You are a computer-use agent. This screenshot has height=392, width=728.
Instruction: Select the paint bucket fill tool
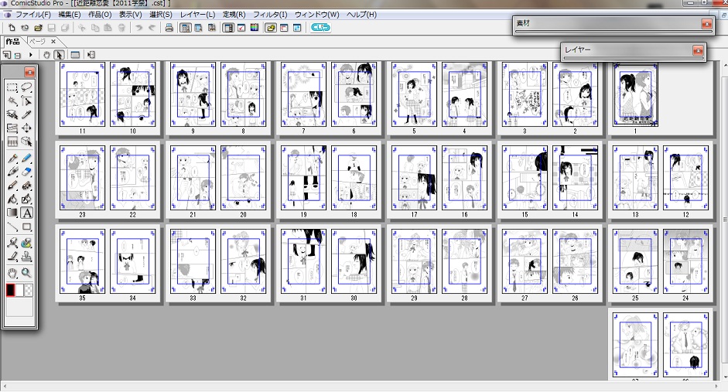click(x=12, y=199)
